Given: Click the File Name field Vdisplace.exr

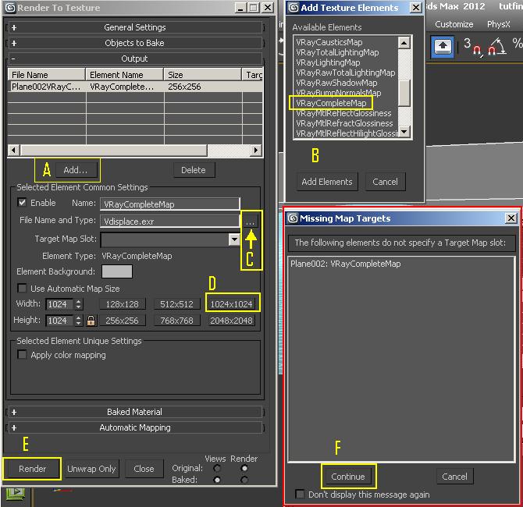Looking at the screenshot, I should (x=169, y=222).
